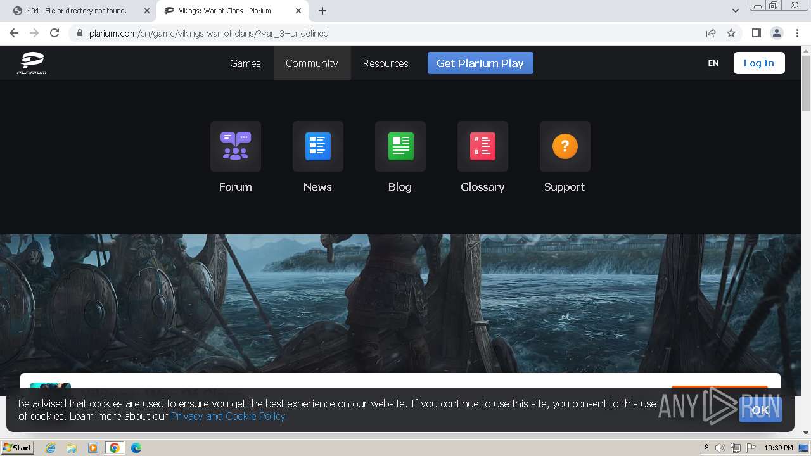Open the Resources menu
Viewport: 811px width, 456px height.
(x=385, y=63)
